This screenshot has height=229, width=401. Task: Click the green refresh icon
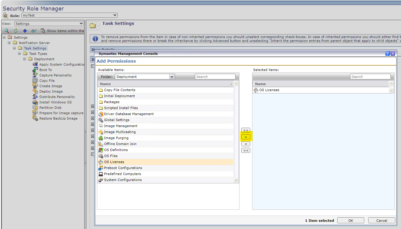click(x=16, y=31)
